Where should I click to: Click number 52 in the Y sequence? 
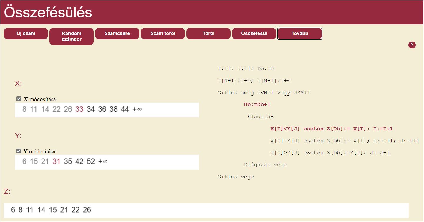[91, 162]
